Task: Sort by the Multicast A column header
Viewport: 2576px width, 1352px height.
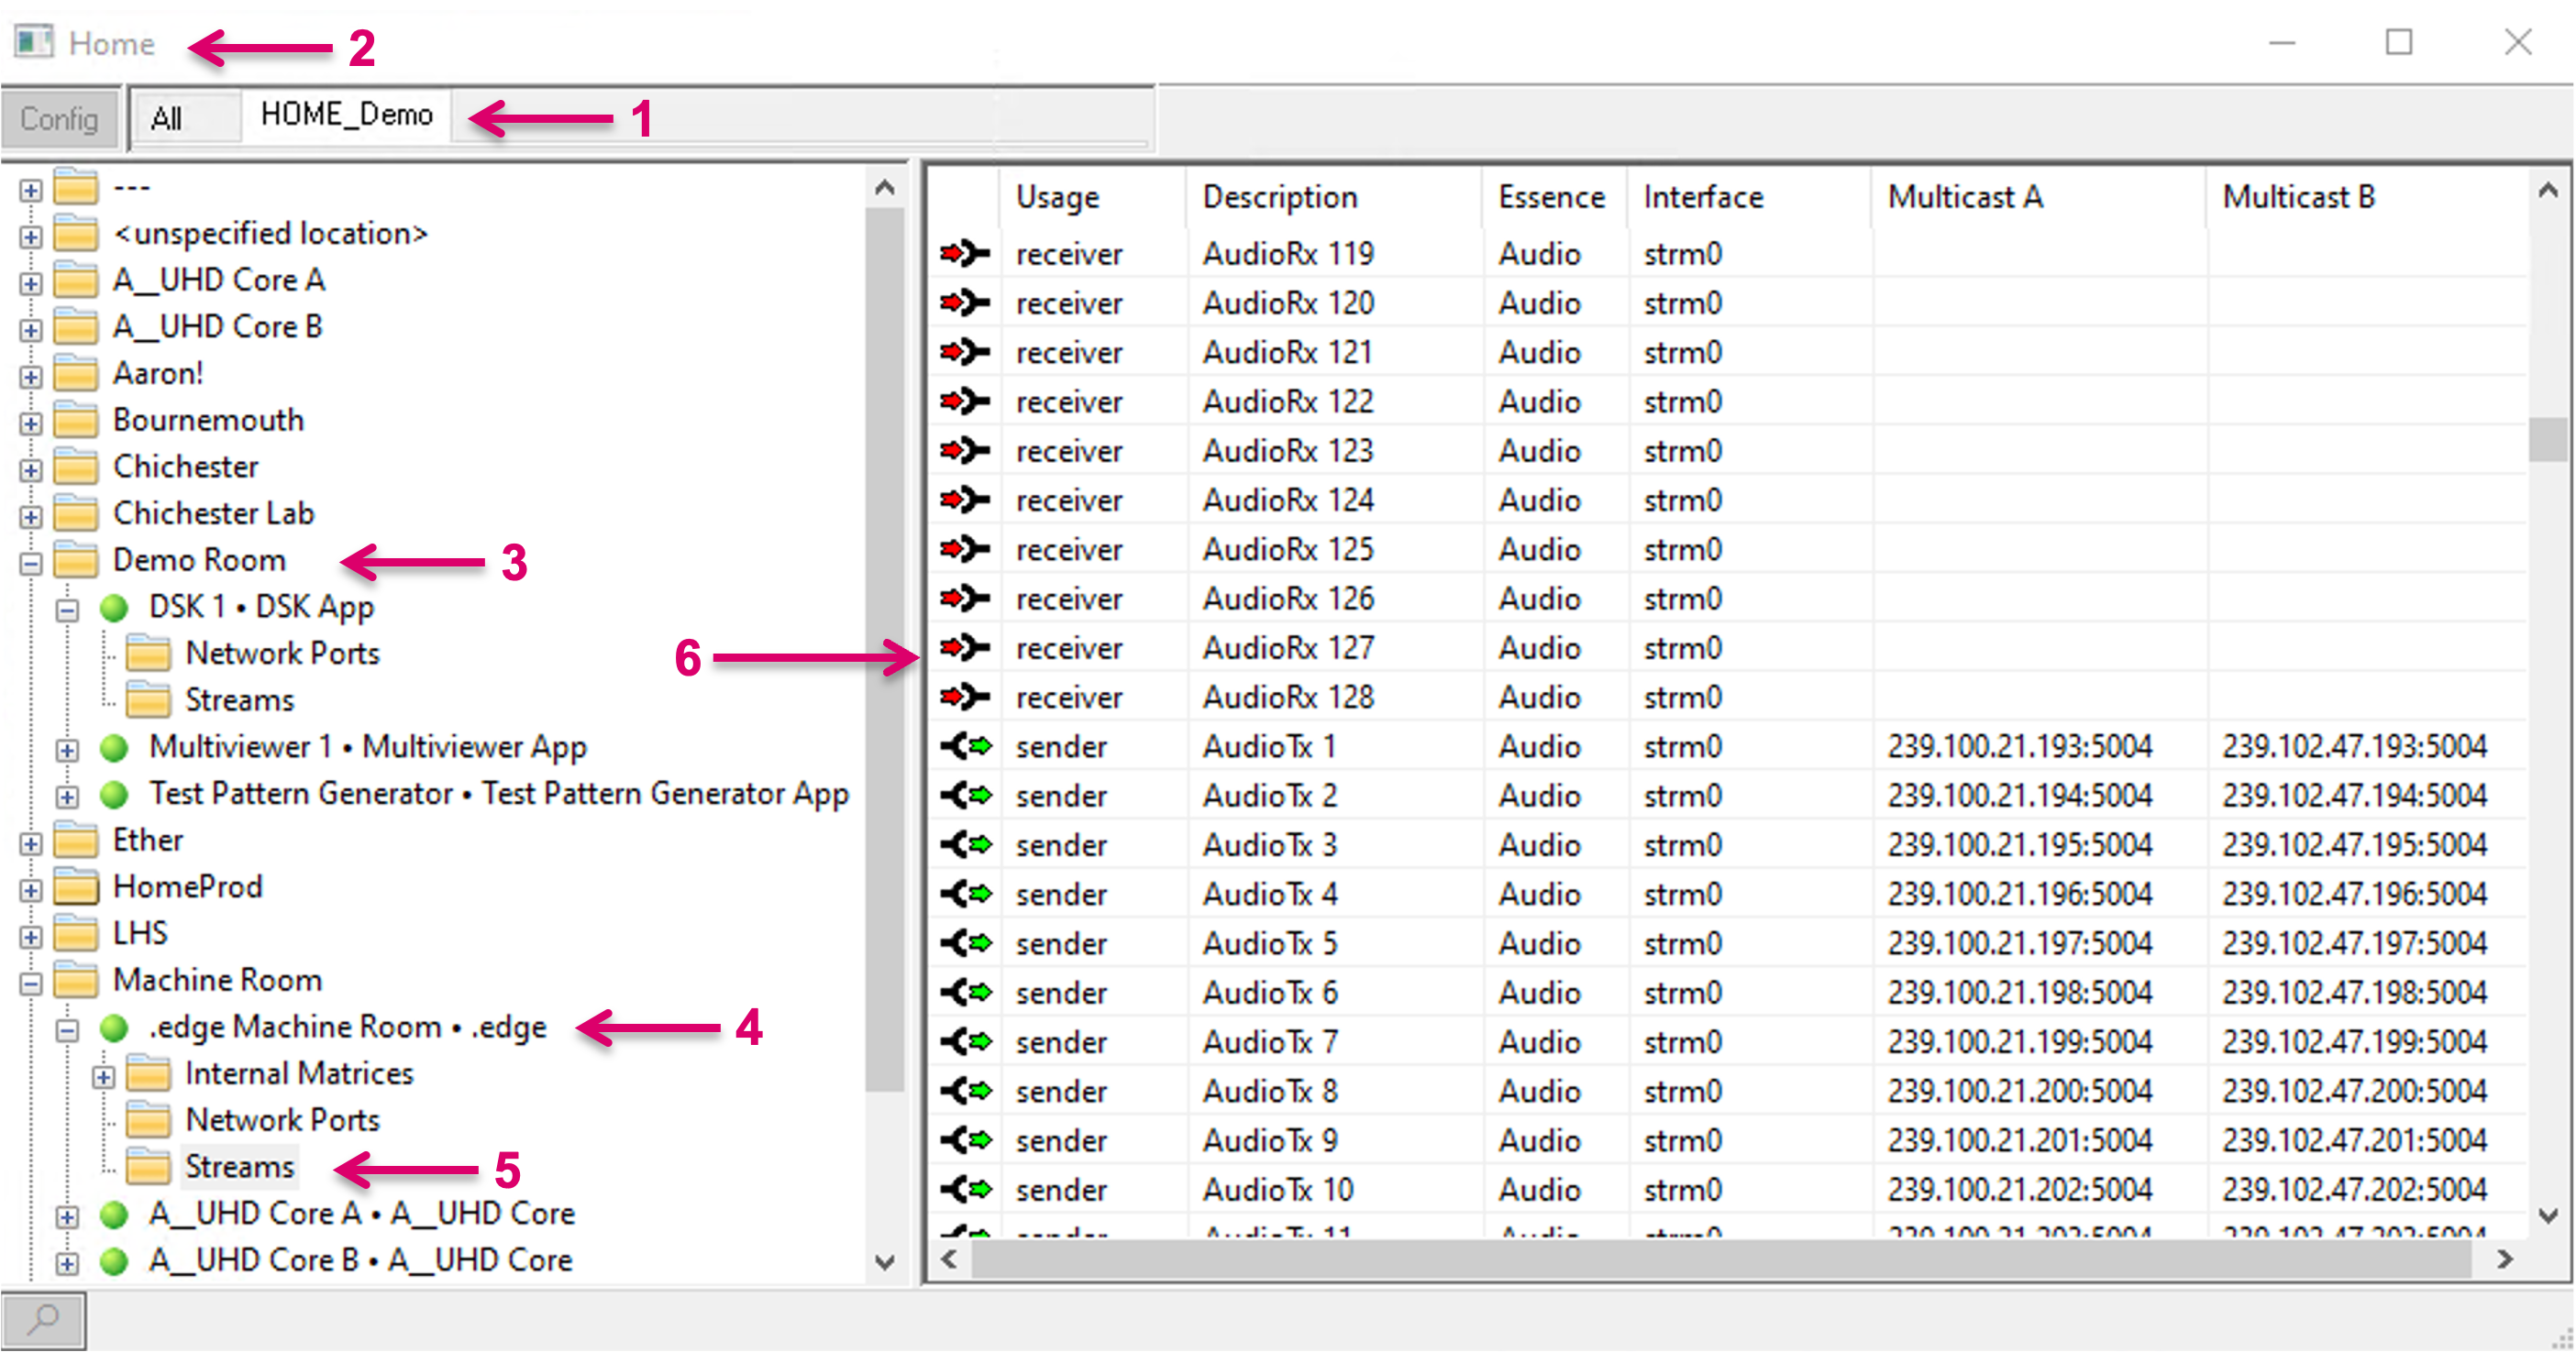Action: pyautogui.click(x=1964, y=197)
